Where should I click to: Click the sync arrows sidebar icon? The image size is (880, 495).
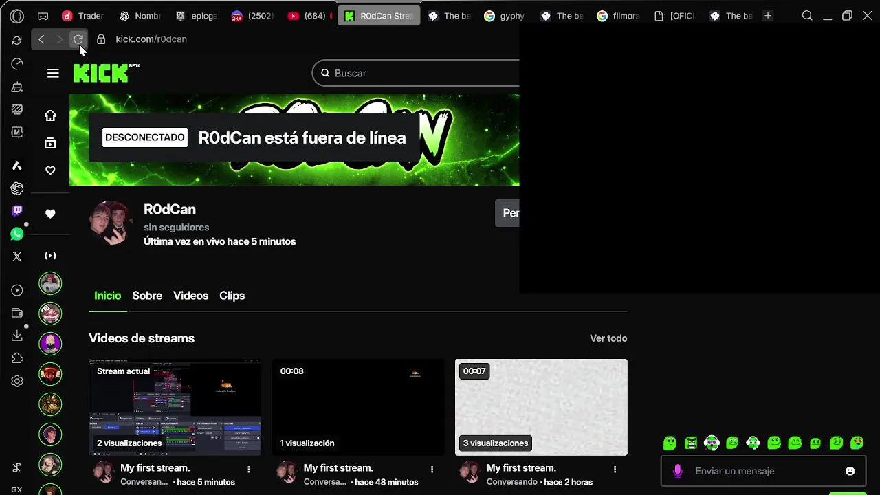(x=17, y=41)
